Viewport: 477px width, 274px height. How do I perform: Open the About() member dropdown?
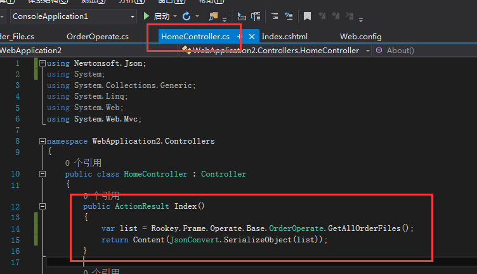click(x=425, y=51)
